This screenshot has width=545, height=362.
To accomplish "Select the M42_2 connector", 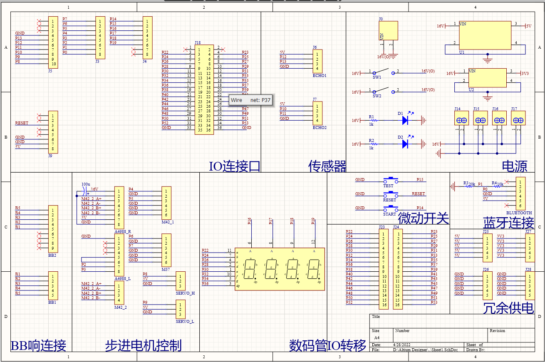I will (119, 293).
